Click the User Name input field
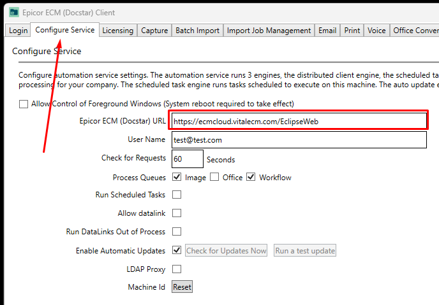Screen dimensions: 439x305 pyautogui.click(x=299, y=139)
